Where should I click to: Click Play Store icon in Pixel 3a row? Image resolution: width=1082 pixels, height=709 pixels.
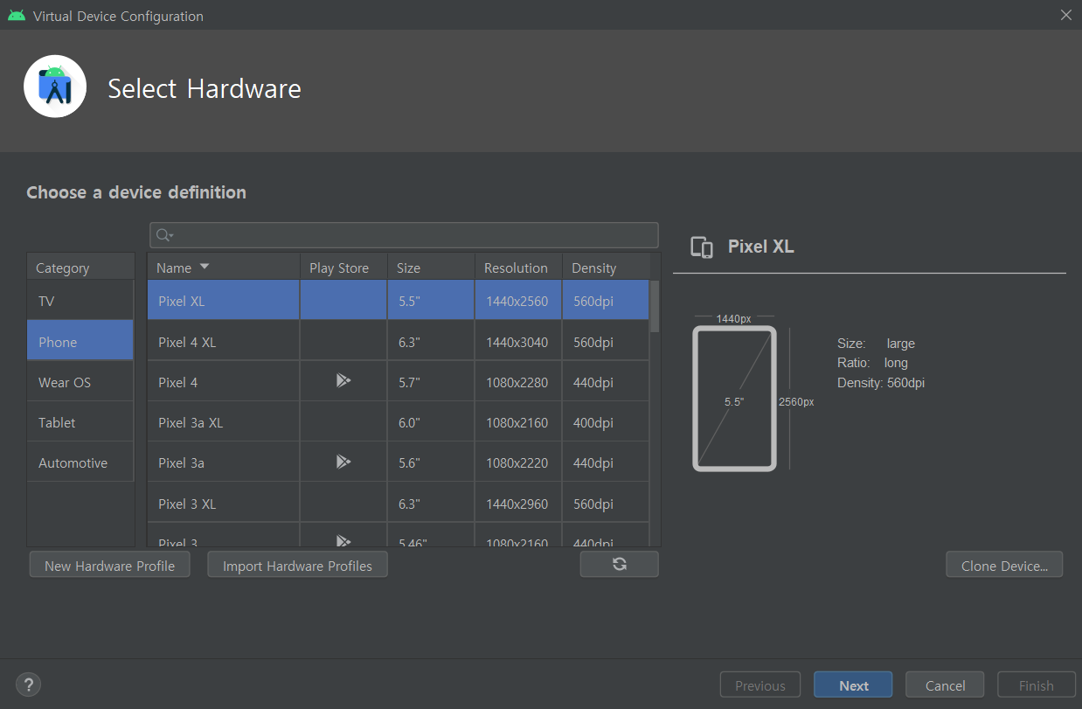pos(343,462)
